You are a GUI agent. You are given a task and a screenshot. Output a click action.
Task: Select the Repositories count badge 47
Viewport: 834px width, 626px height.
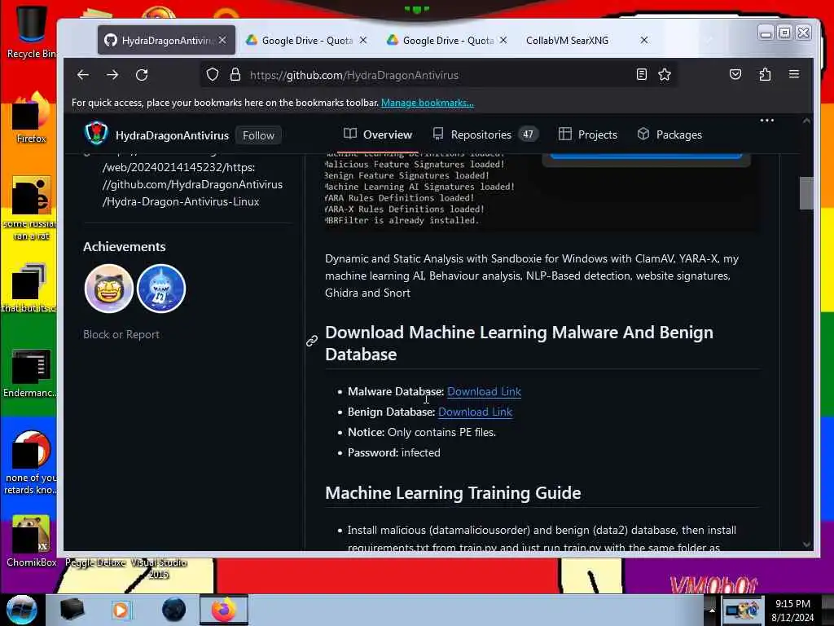click(528, 134)
